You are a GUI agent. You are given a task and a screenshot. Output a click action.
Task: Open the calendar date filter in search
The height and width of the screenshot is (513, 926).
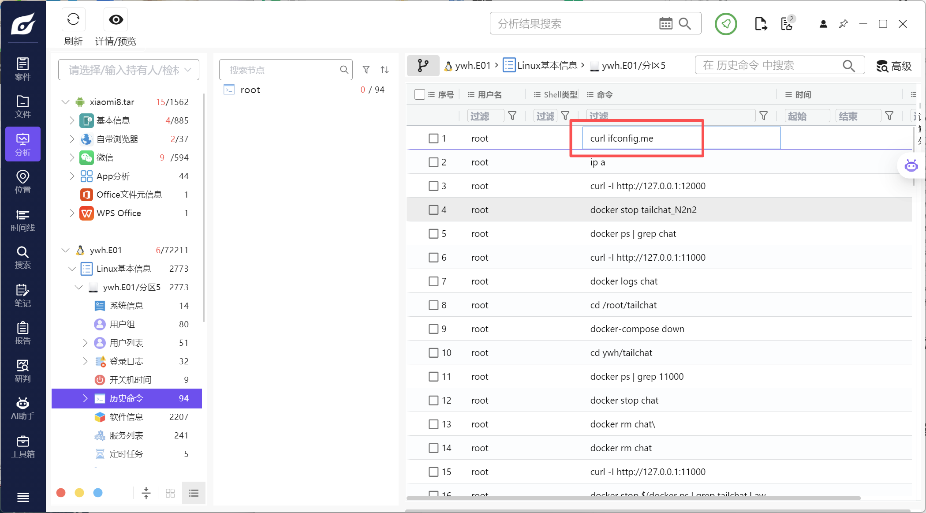click(666, 23)
